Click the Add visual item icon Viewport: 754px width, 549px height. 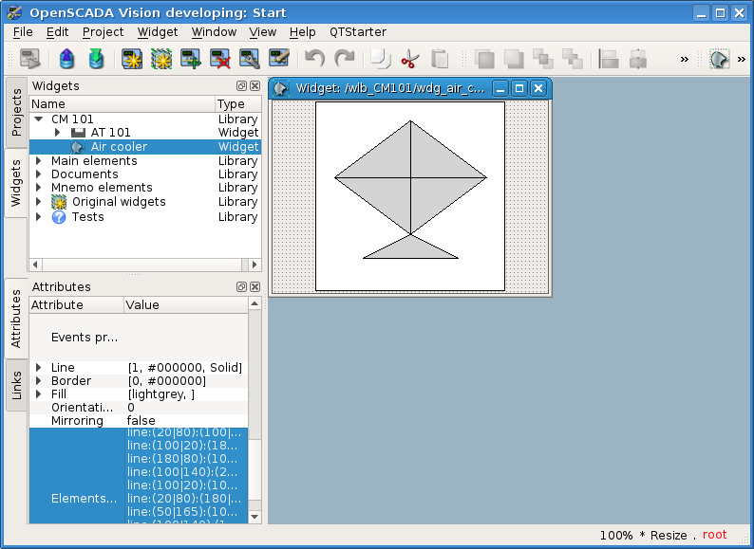(x=191, y=60)
